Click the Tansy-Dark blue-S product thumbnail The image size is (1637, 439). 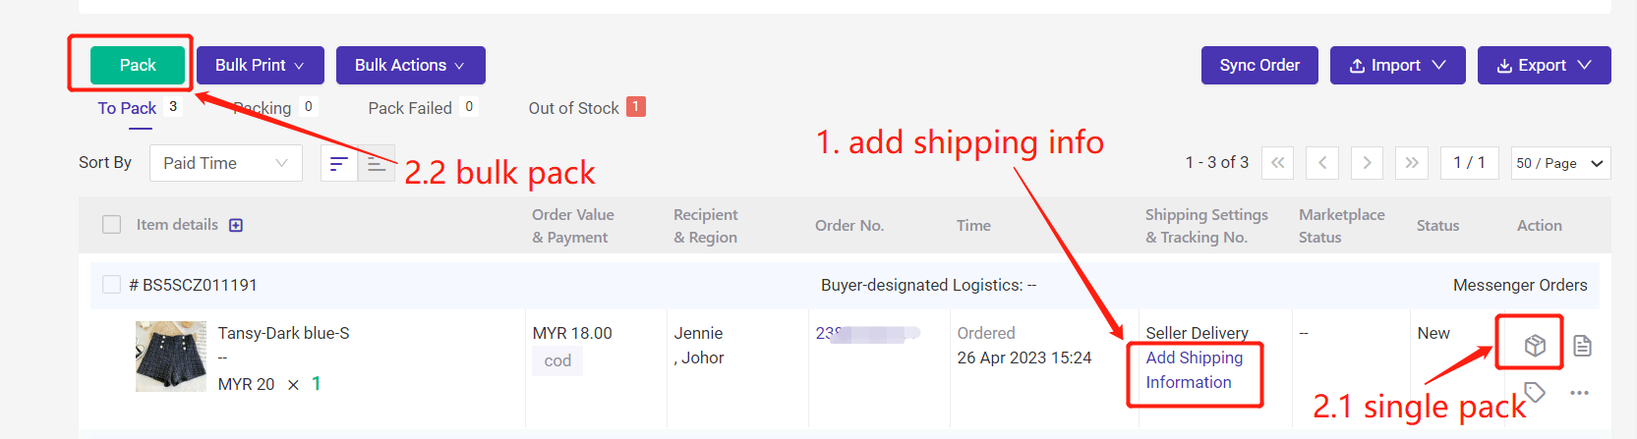[x=171, y=357]
